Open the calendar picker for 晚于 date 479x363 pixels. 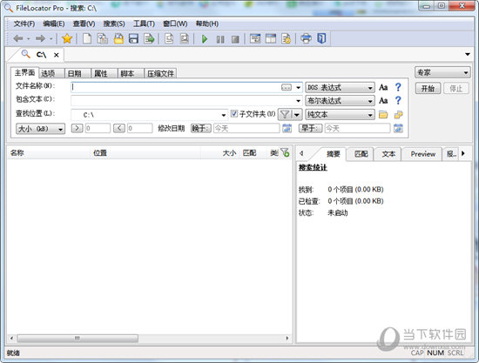[x=287, y=128]
